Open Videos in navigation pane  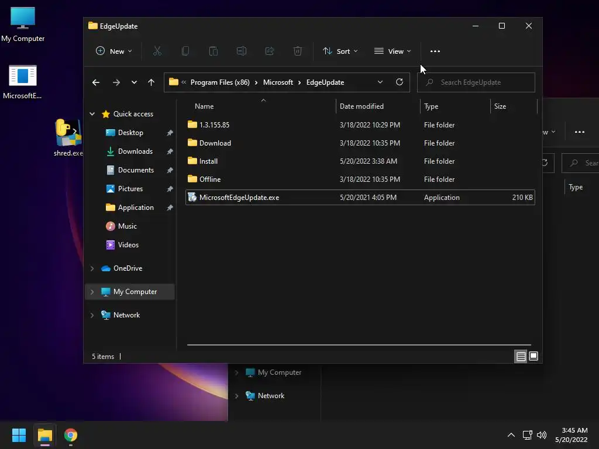pyautogui.click(x=128, y=245)
